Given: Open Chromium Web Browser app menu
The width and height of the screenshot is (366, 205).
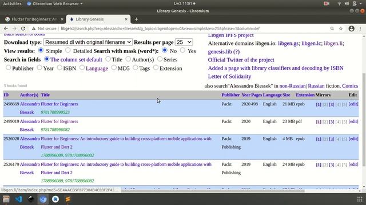Looking at the screenshot, I should pyautogui.click(x=55, y=3).
